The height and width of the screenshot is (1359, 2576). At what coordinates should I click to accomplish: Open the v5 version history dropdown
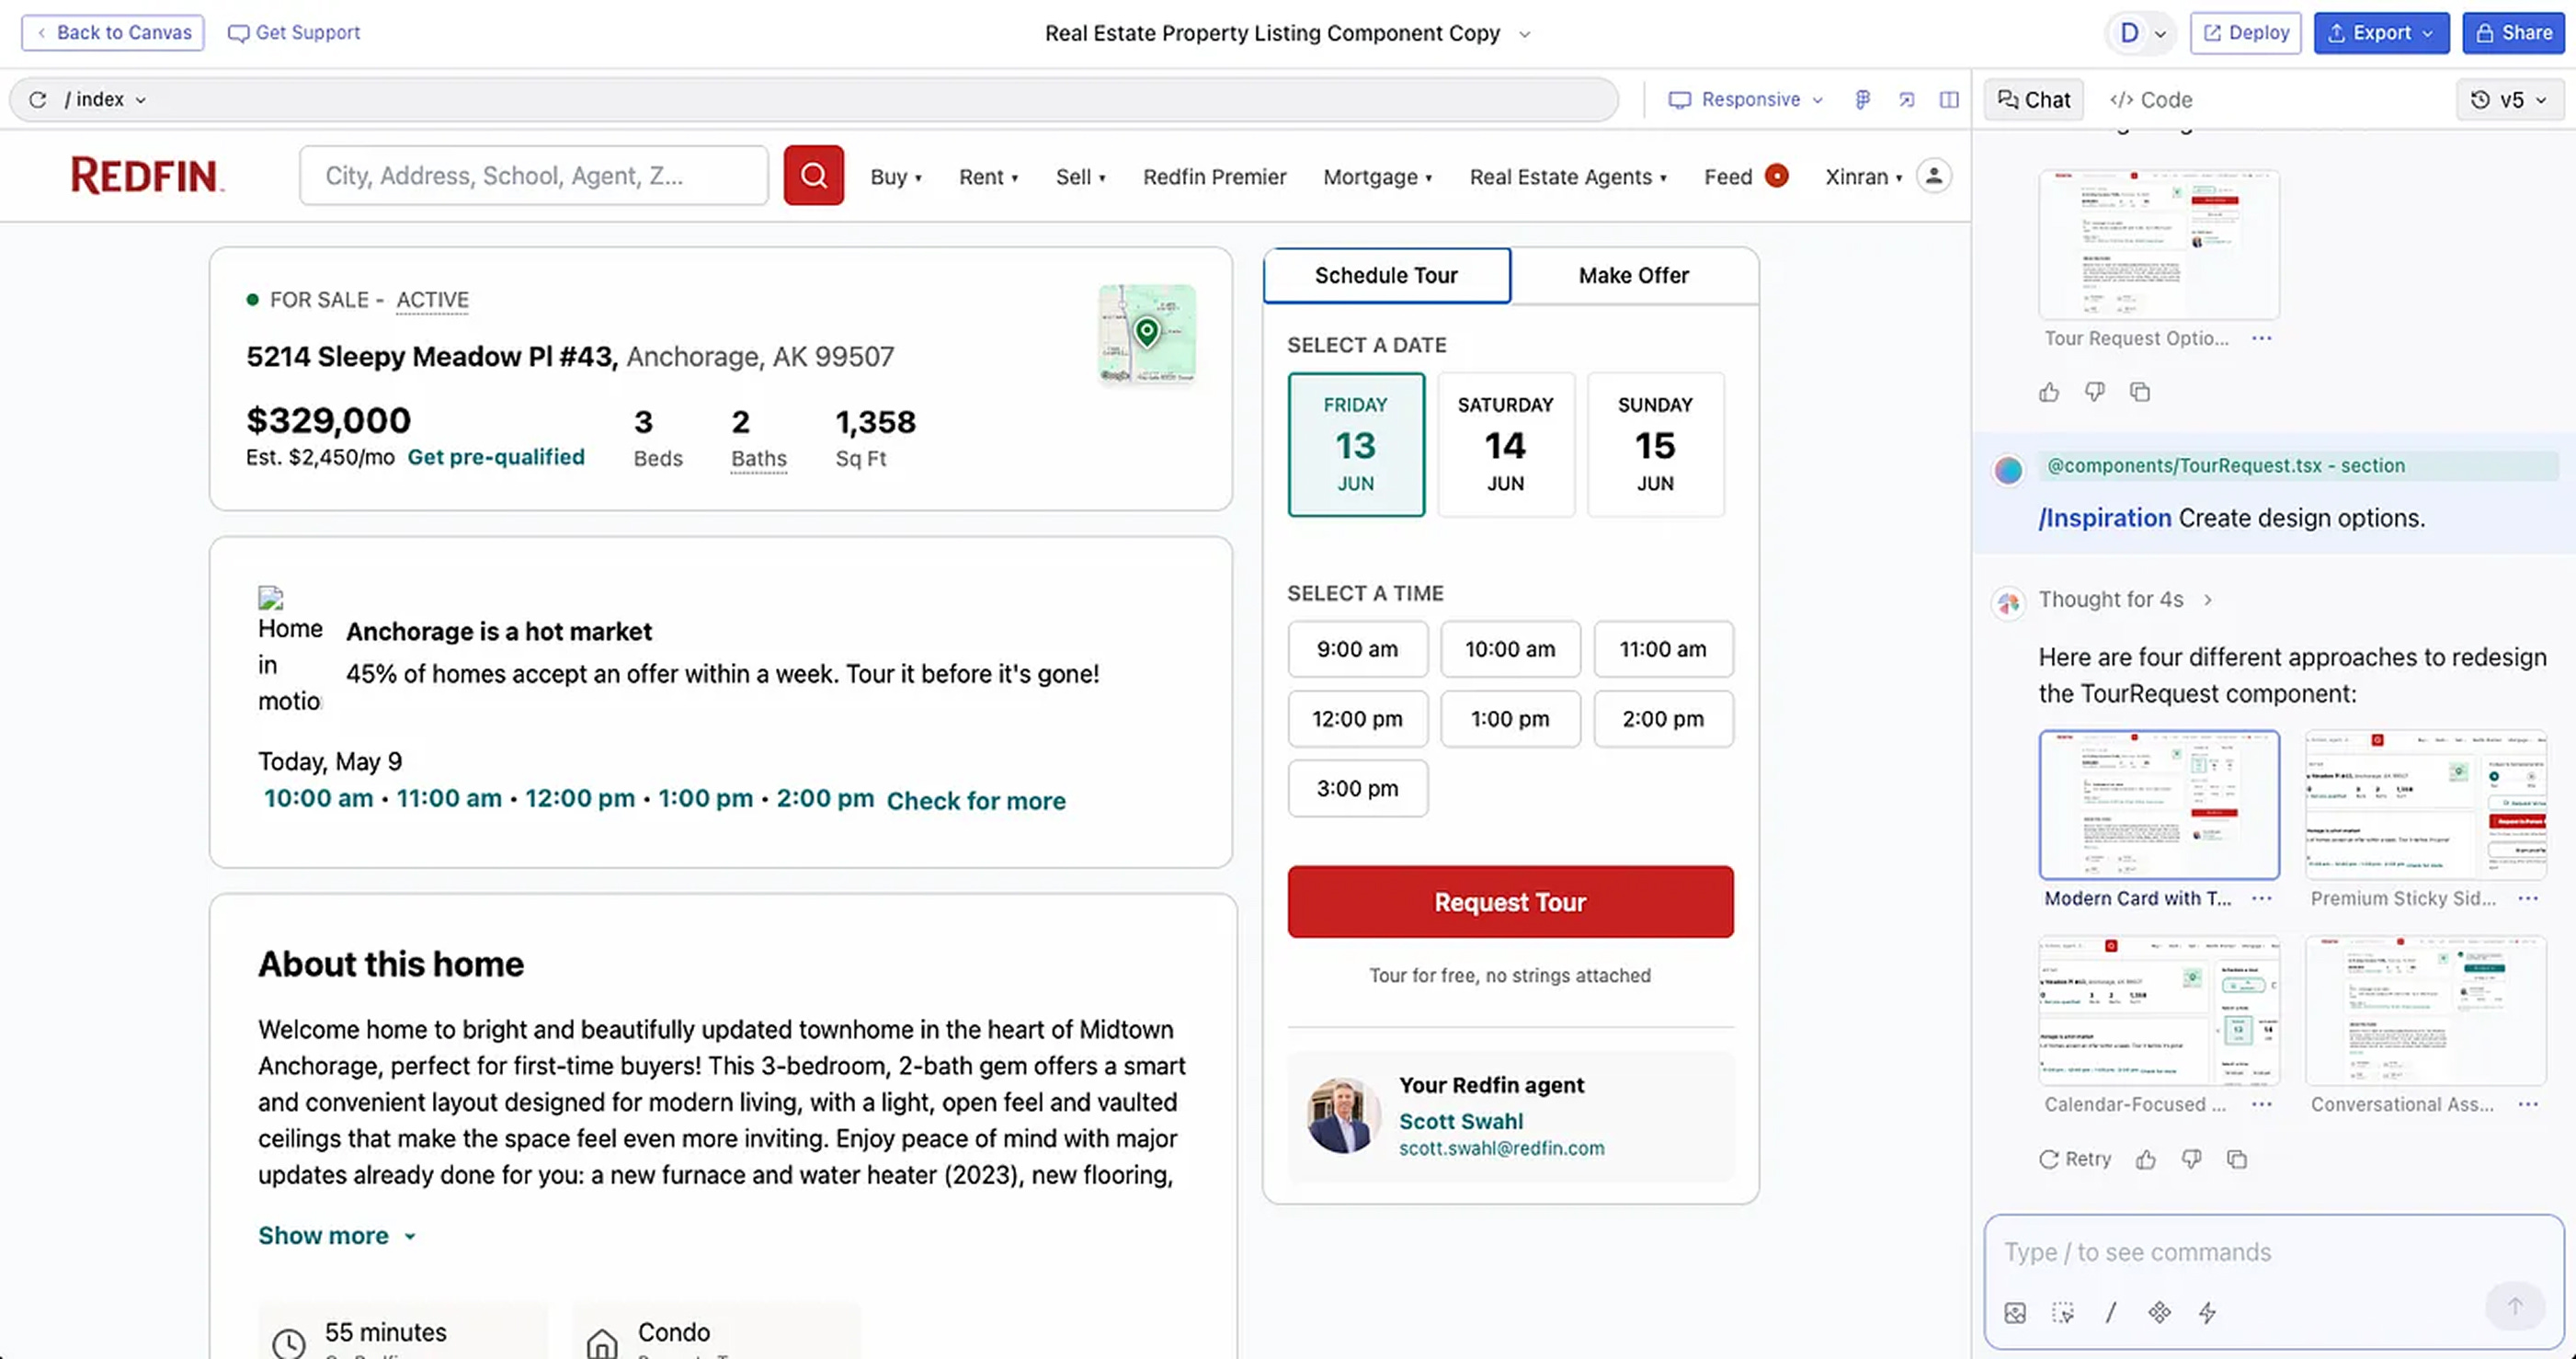pyautogui.click(x=2510, y=99)
